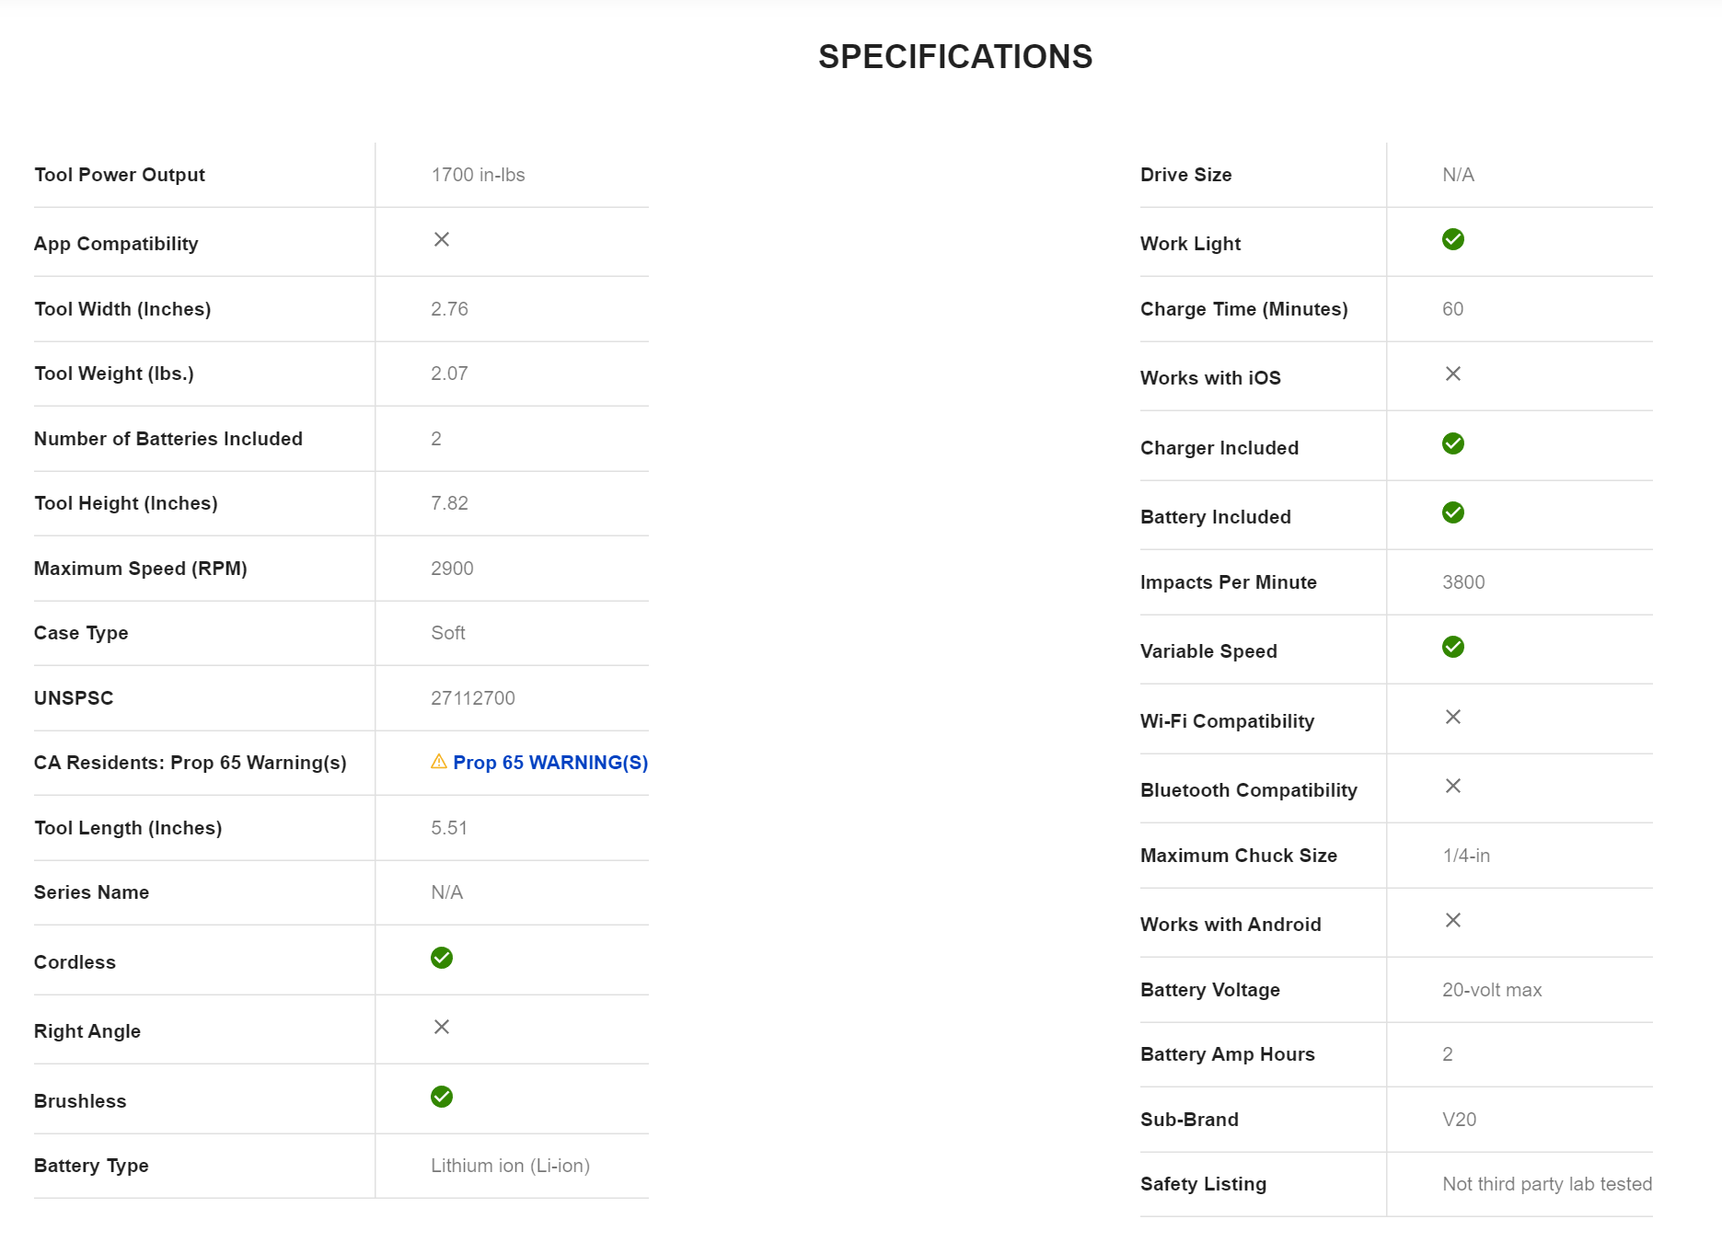
Task: Click the Cordless green checkmark icon
Action: (x=442, y=958)
